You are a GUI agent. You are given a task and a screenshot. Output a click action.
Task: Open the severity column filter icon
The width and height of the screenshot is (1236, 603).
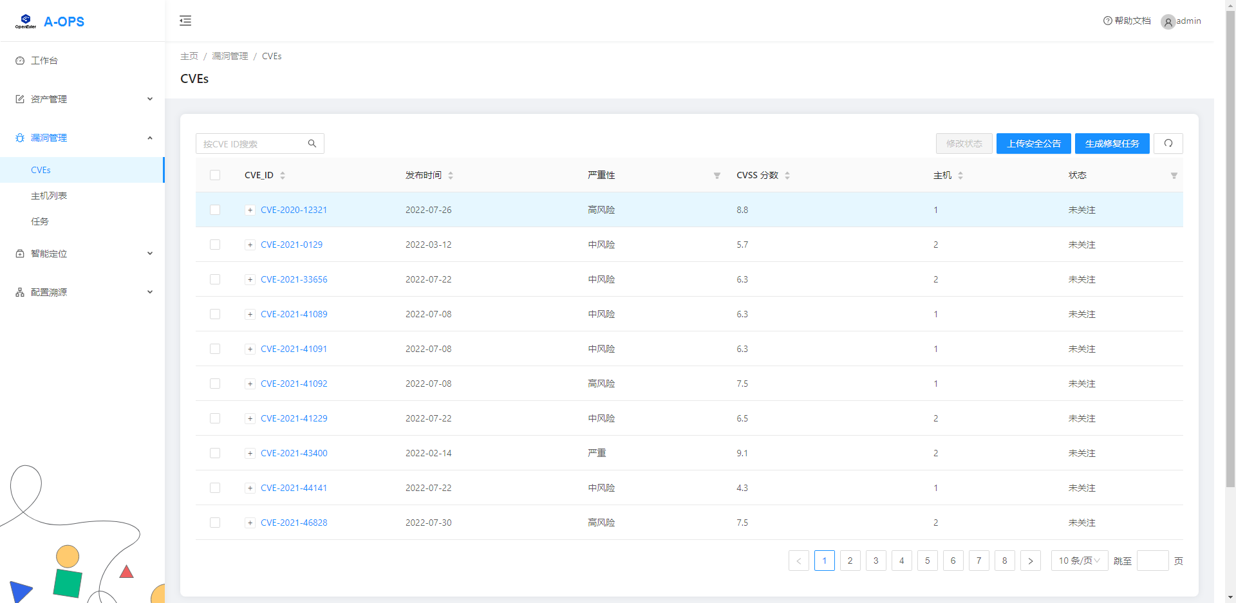(x=716, y=176)
